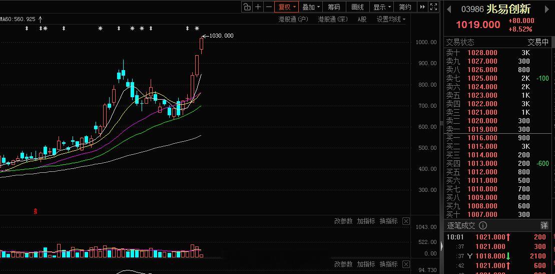The width and height of the screenshot is (555, 274).
Task: Click the MA60 up-arrow indicator
Action: click(40, 19)
